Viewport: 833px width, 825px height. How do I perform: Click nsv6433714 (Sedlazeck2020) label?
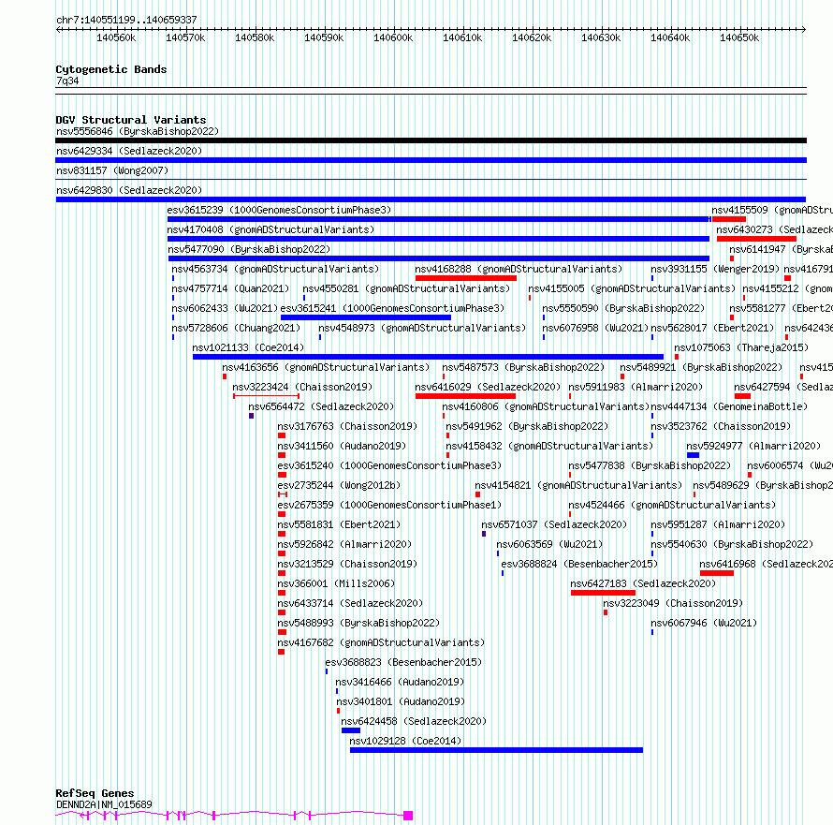350,603
